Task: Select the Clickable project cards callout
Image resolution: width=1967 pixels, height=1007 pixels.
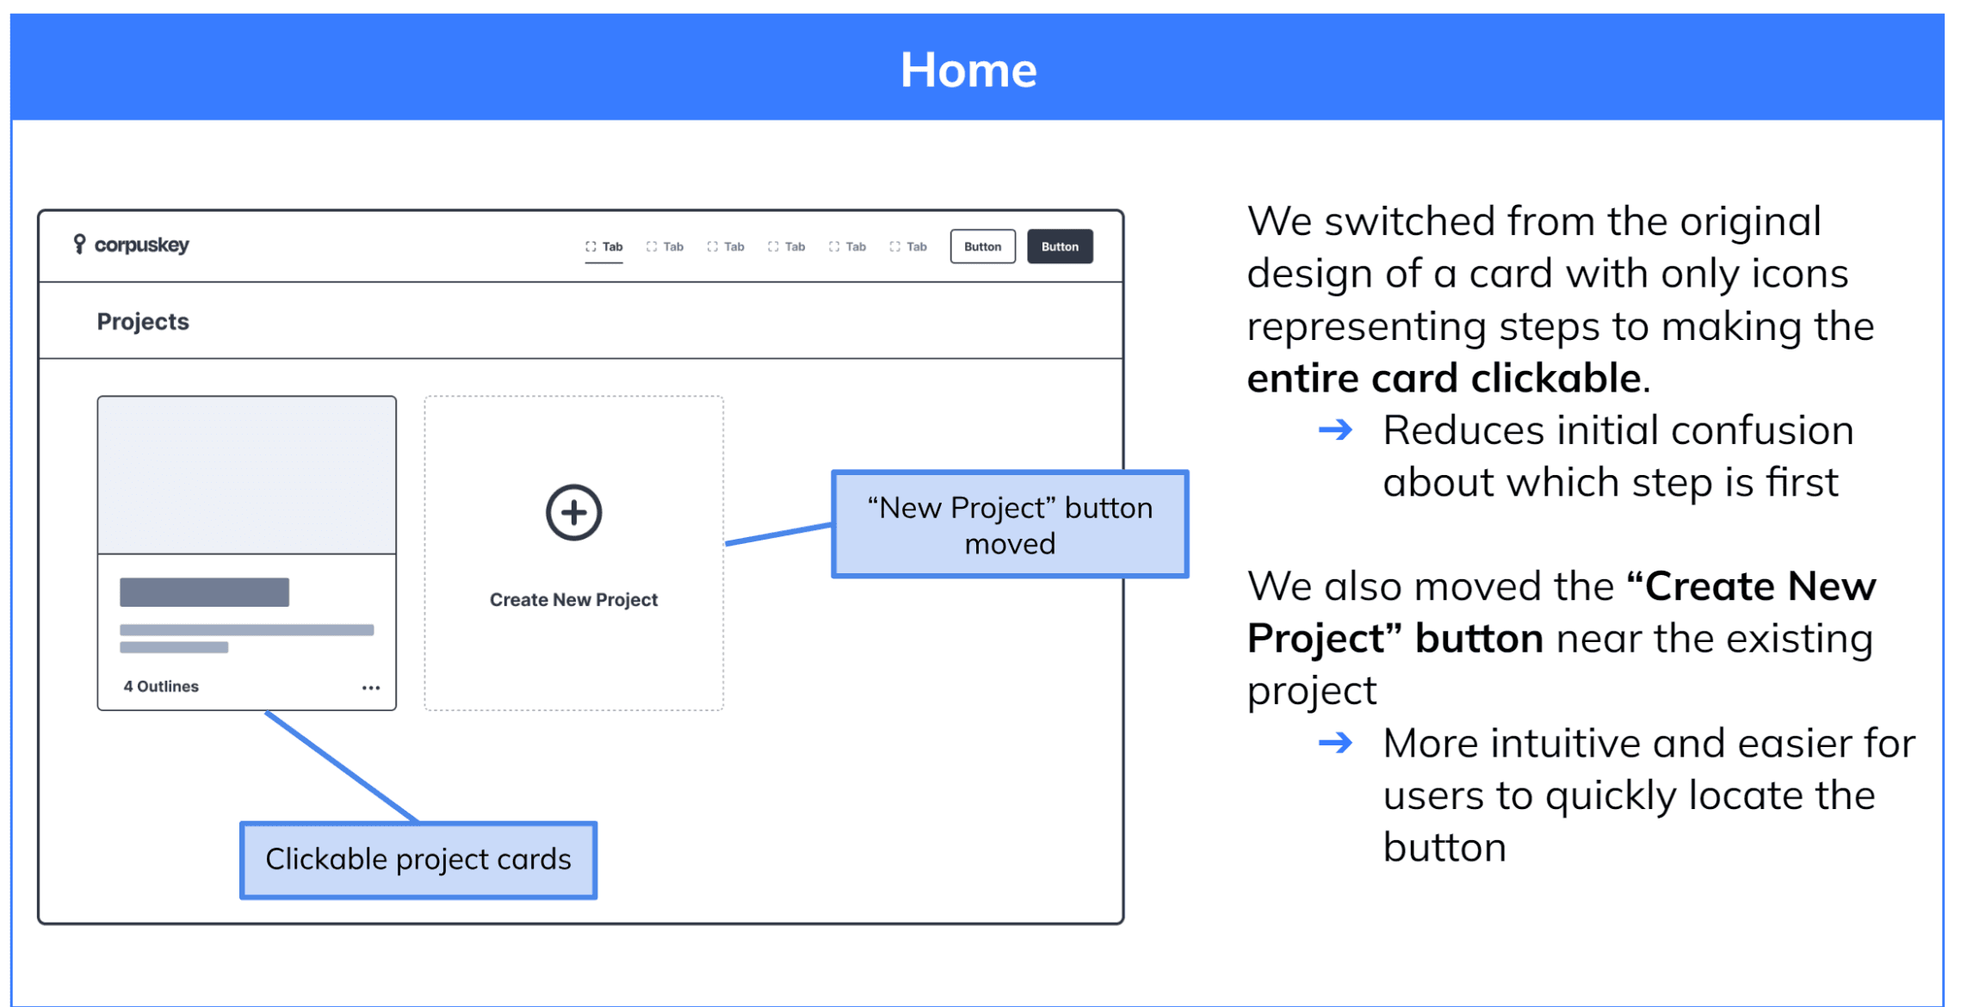Action: [x=418, y=860]
